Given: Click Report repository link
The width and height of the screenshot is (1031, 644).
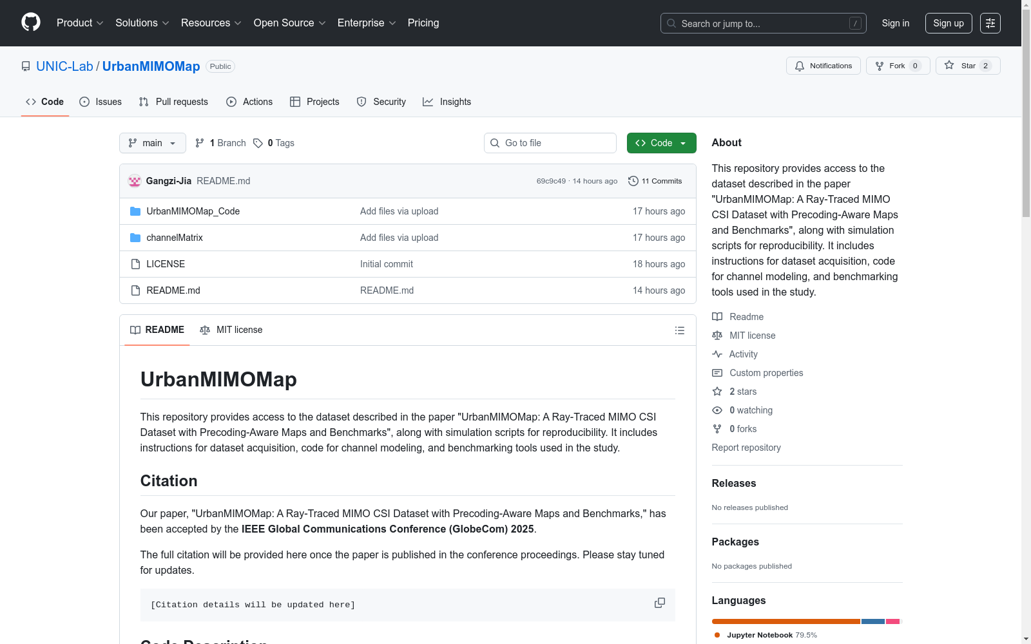Looking at the screenshot, I should click(x=746, y=448).
